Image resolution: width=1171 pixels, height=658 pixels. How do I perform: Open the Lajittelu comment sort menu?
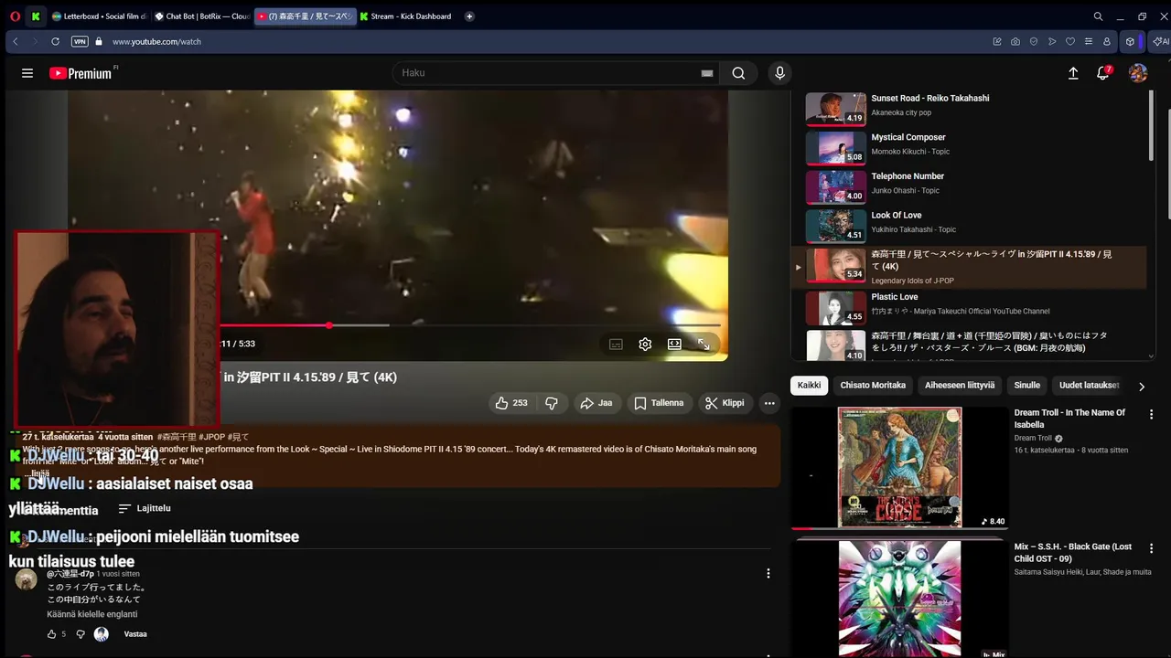[145, 508]
